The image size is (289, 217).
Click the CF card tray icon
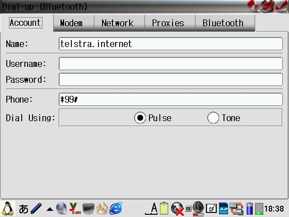211,208
